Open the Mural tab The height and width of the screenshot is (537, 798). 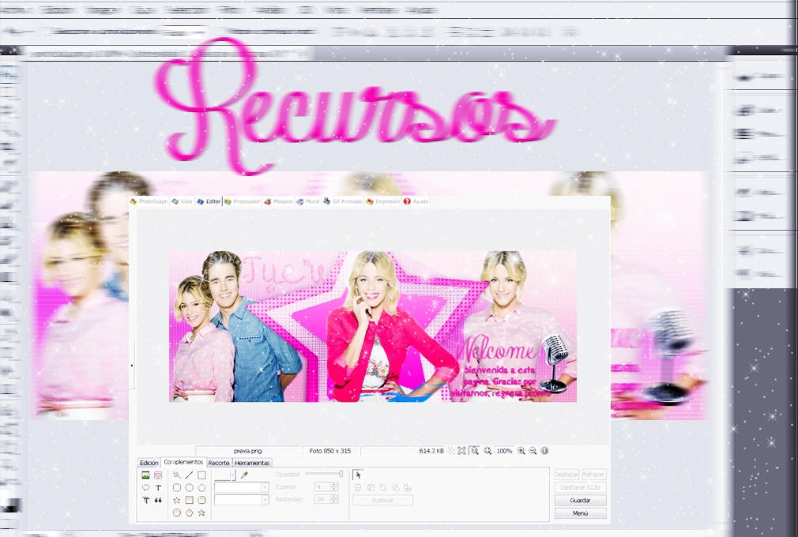[308, 201]
